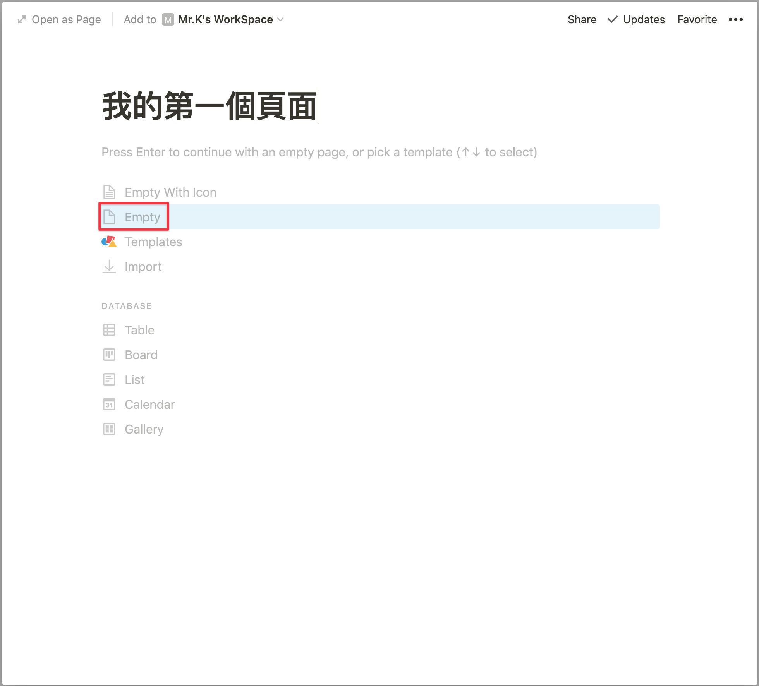Click the colorful Templates shapes icon
Image resolution: width=759 pixels, height=686 pixels.
pyautogui.click(x=109, y=242)
